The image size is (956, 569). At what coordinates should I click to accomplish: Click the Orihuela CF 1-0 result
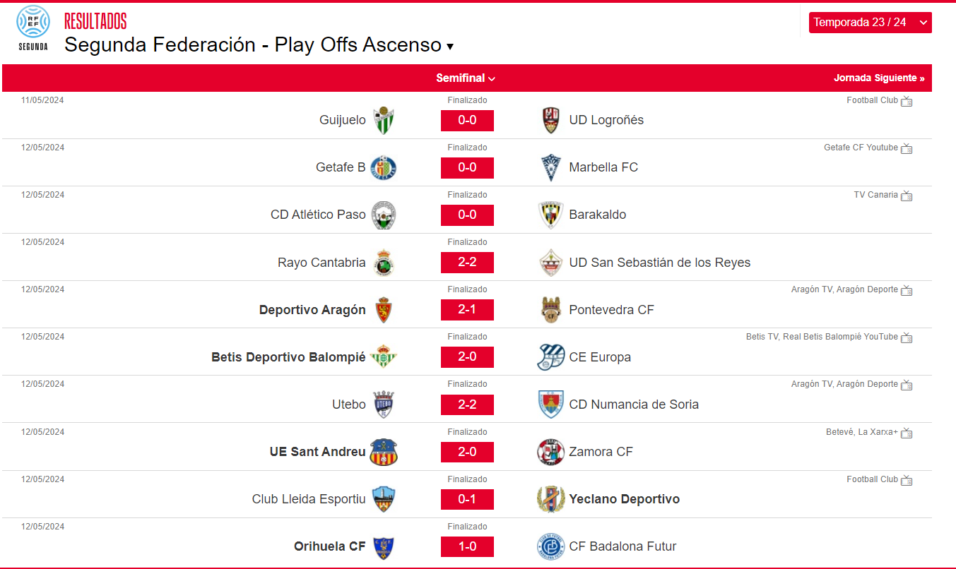pyautogui.click(x=467, y=546)
